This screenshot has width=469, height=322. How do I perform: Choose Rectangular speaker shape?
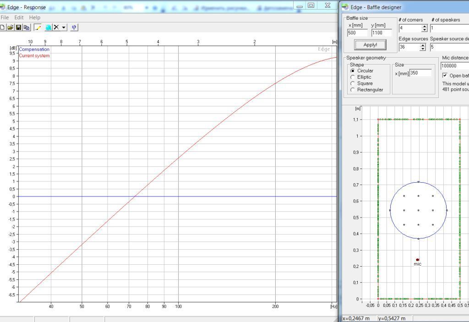(352, 90)
